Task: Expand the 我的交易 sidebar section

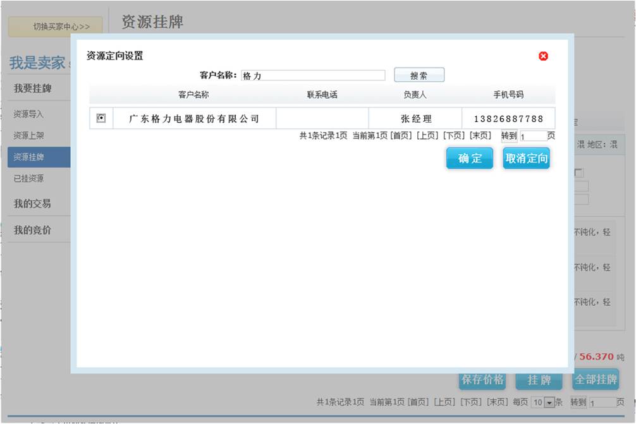Action: (32, 203)
